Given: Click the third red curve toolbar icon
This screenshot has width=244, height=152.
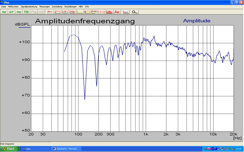Looking at the screenshot, I should coord(65,12).
